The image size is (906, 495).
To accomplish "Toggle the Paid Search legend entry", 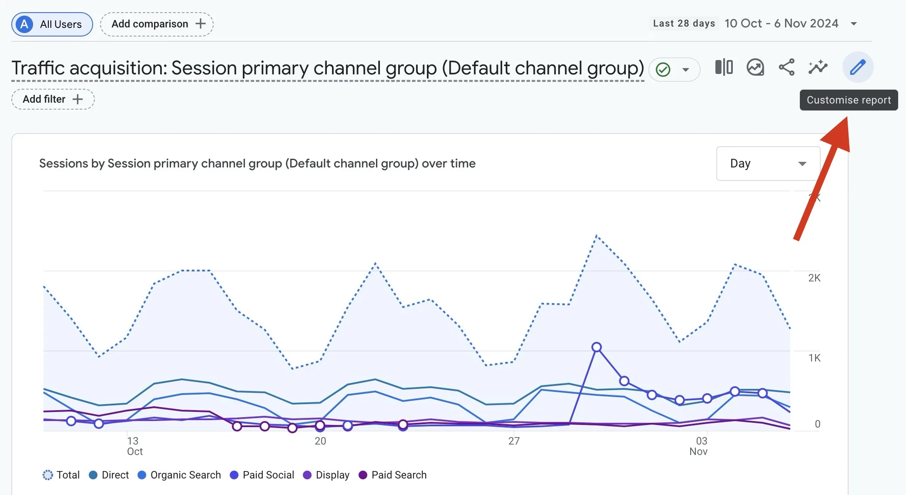I will pyautogui.click(x=393, y=475).
